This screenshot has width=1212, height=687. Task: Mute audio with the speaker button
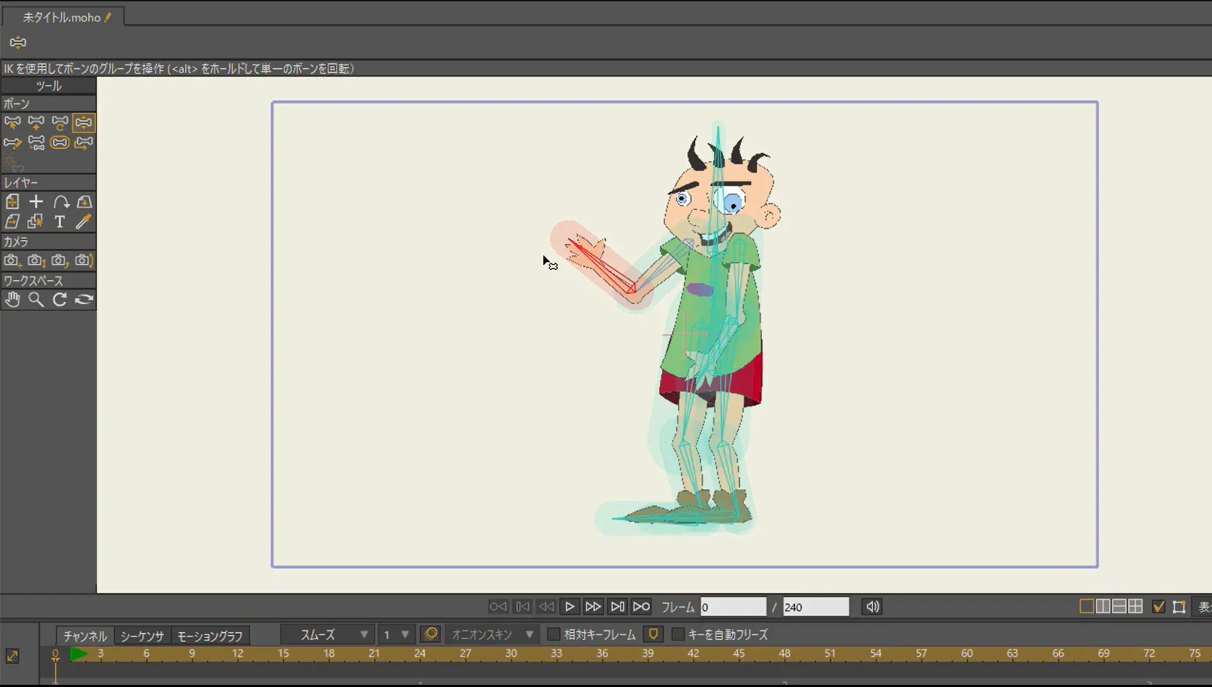click(873, 607)
